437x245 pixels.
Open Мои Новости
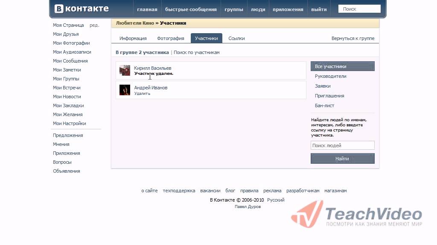pyautogui.click(x=67, y=97)
